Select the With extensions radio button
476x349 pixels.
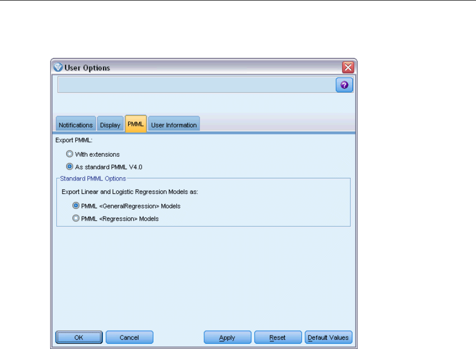click(x=70, y=154)
